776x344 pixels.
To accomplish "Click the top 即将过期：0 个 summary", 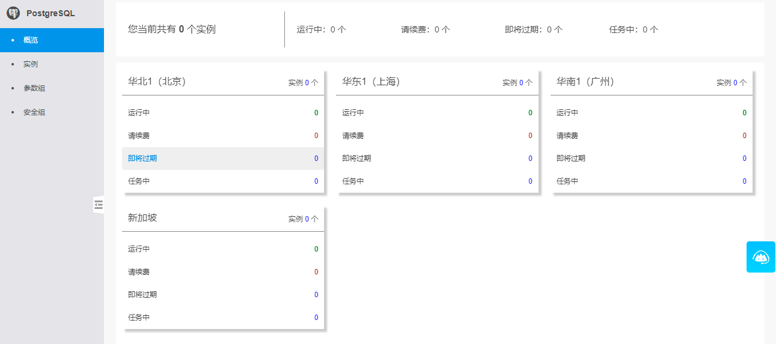I will [x=534, y=29].
